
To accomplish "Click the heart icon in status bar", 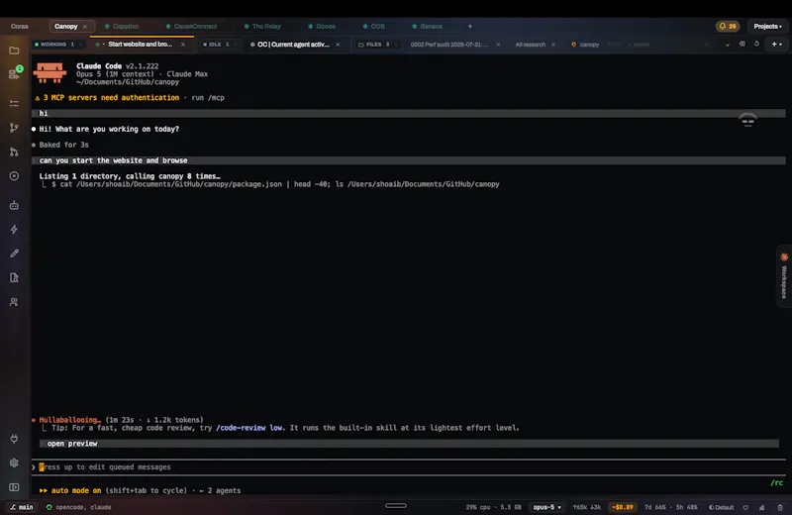I will [745, 507].
